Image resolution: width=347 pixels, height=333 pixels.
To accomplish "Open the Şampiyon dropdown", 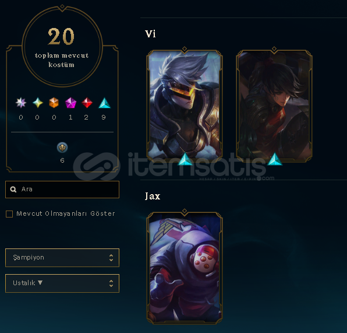I will coord(62,258).
